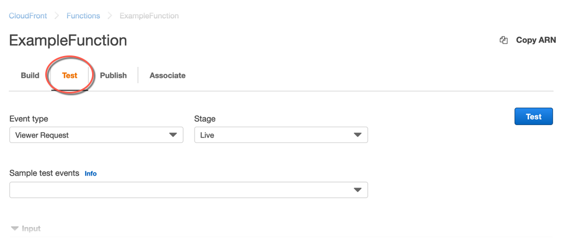Click the ExampleFunction page heading
564x243 pixels.
68,41
